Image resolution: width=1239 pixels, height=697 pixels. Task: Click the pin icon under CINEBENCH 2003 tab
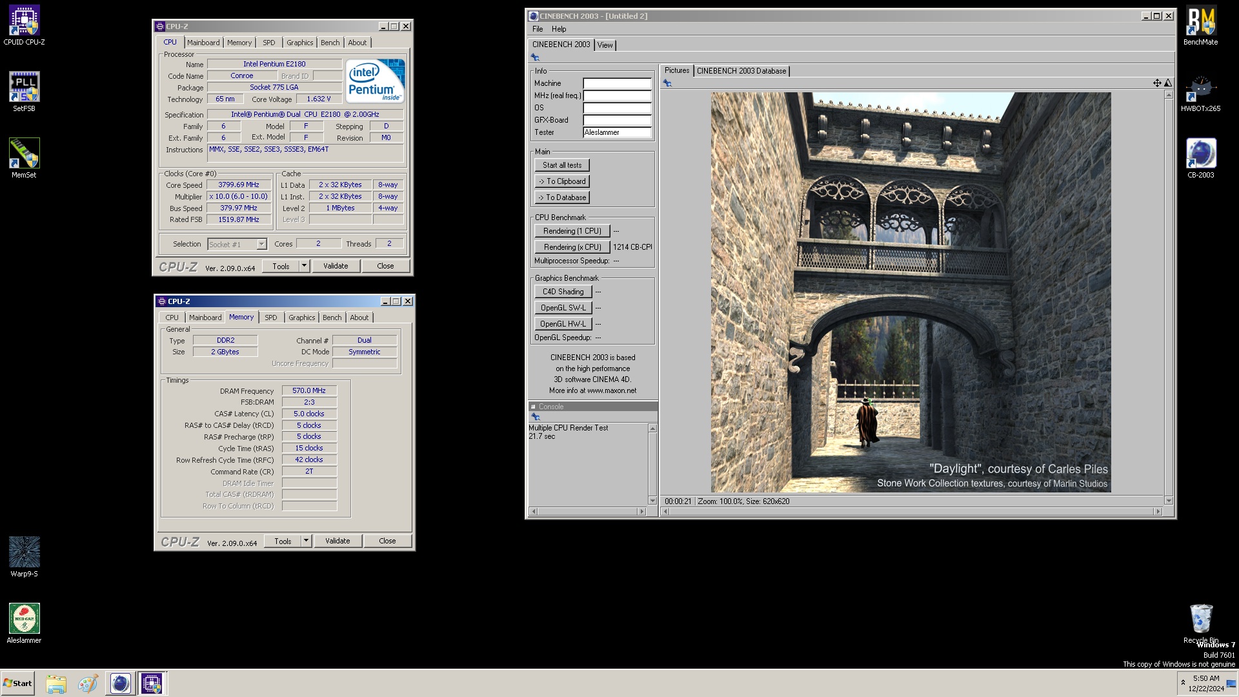[535, 57]
